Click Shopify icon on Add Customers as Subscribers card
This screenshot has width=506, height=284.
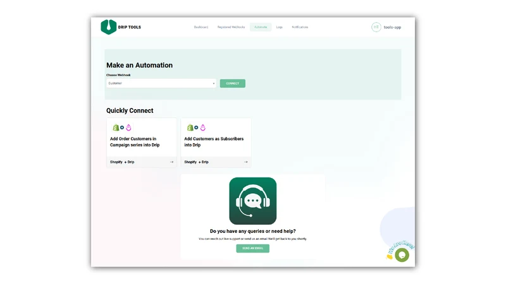click(x=190, y=127)
